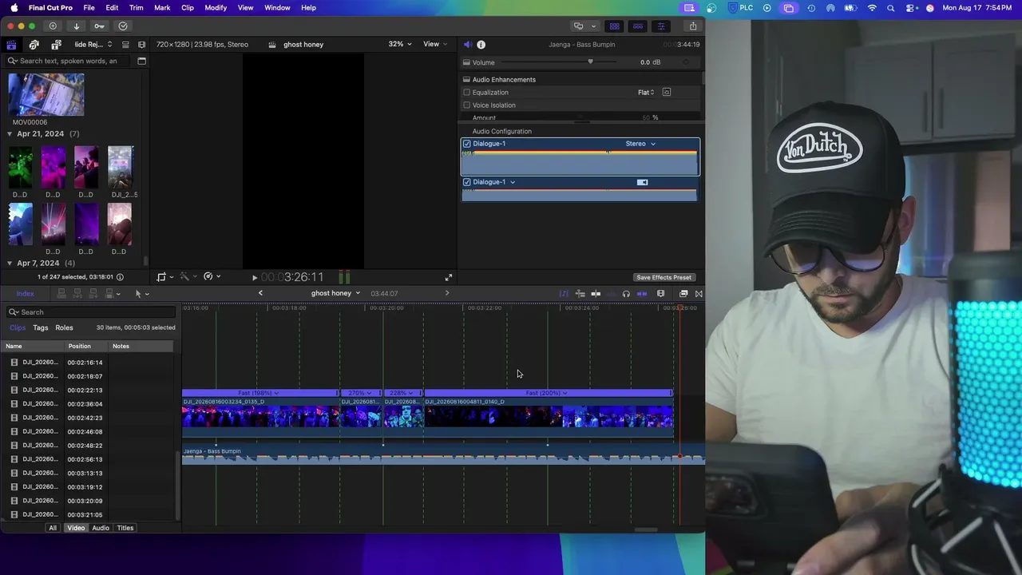Uncheck the Dialogue-1 Stereo component checkbox
This screenshot has height=575, width=1022.
467,144
